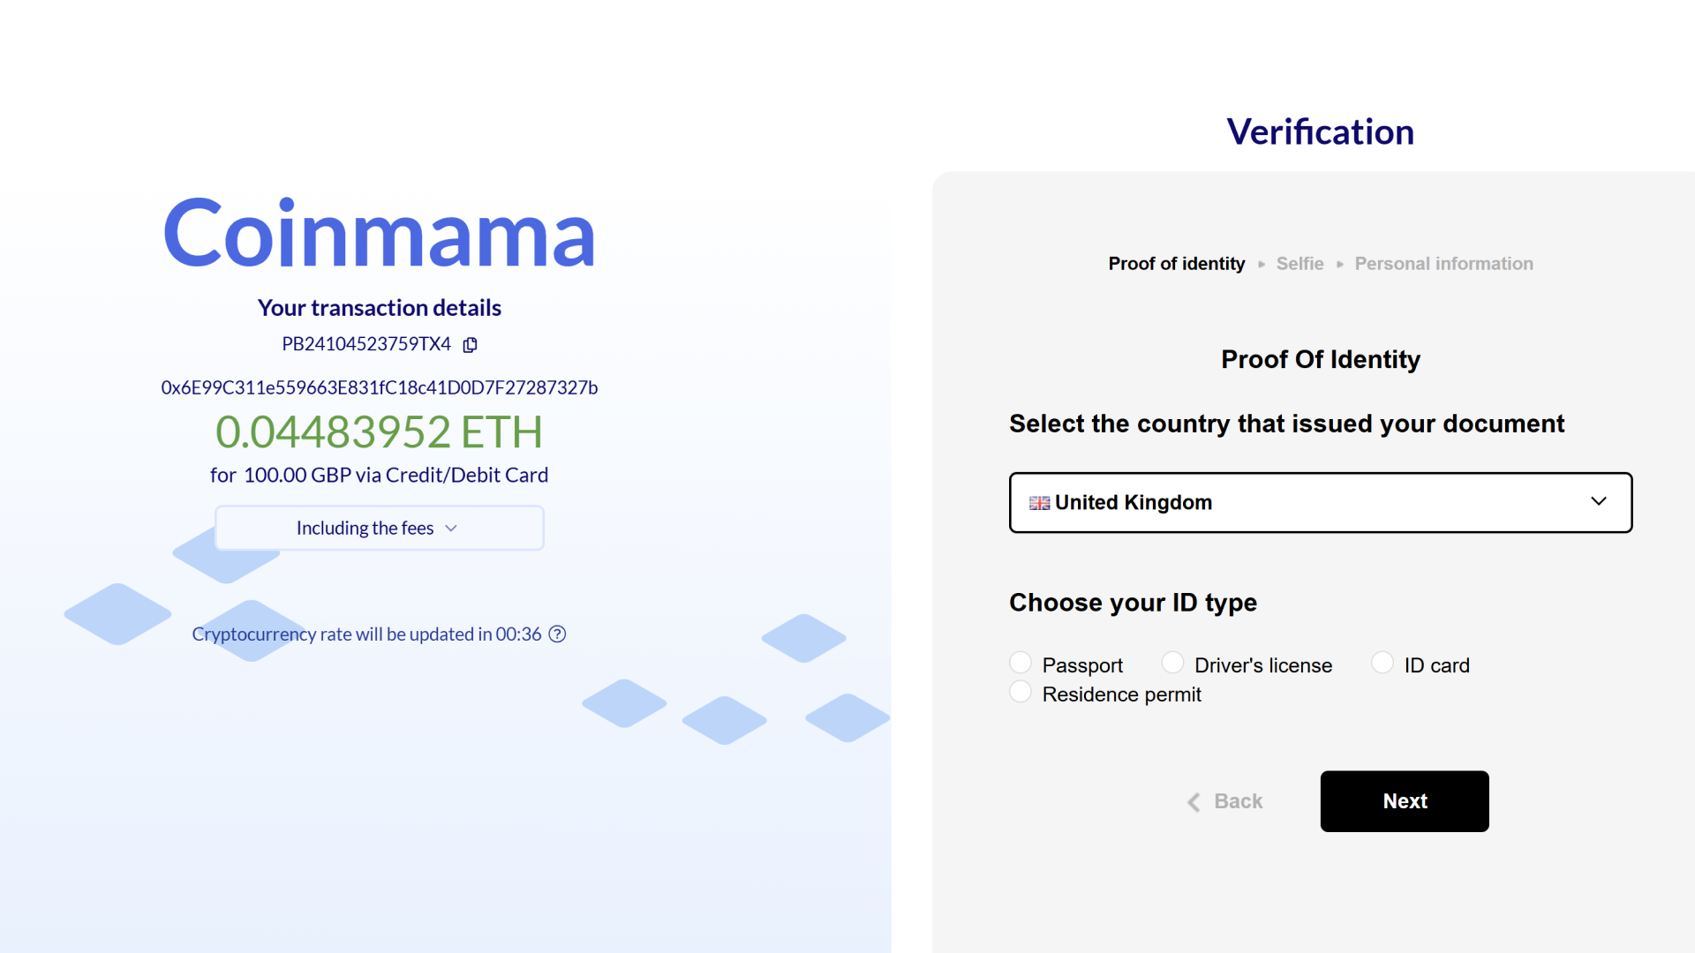Screen dimensions: 1695x953
Task: Select Residence permit radio button
Action: 1021,694
